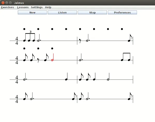Click the 4/4 time signature of the fourth row
155x122 pixels.
click(17, 99)
